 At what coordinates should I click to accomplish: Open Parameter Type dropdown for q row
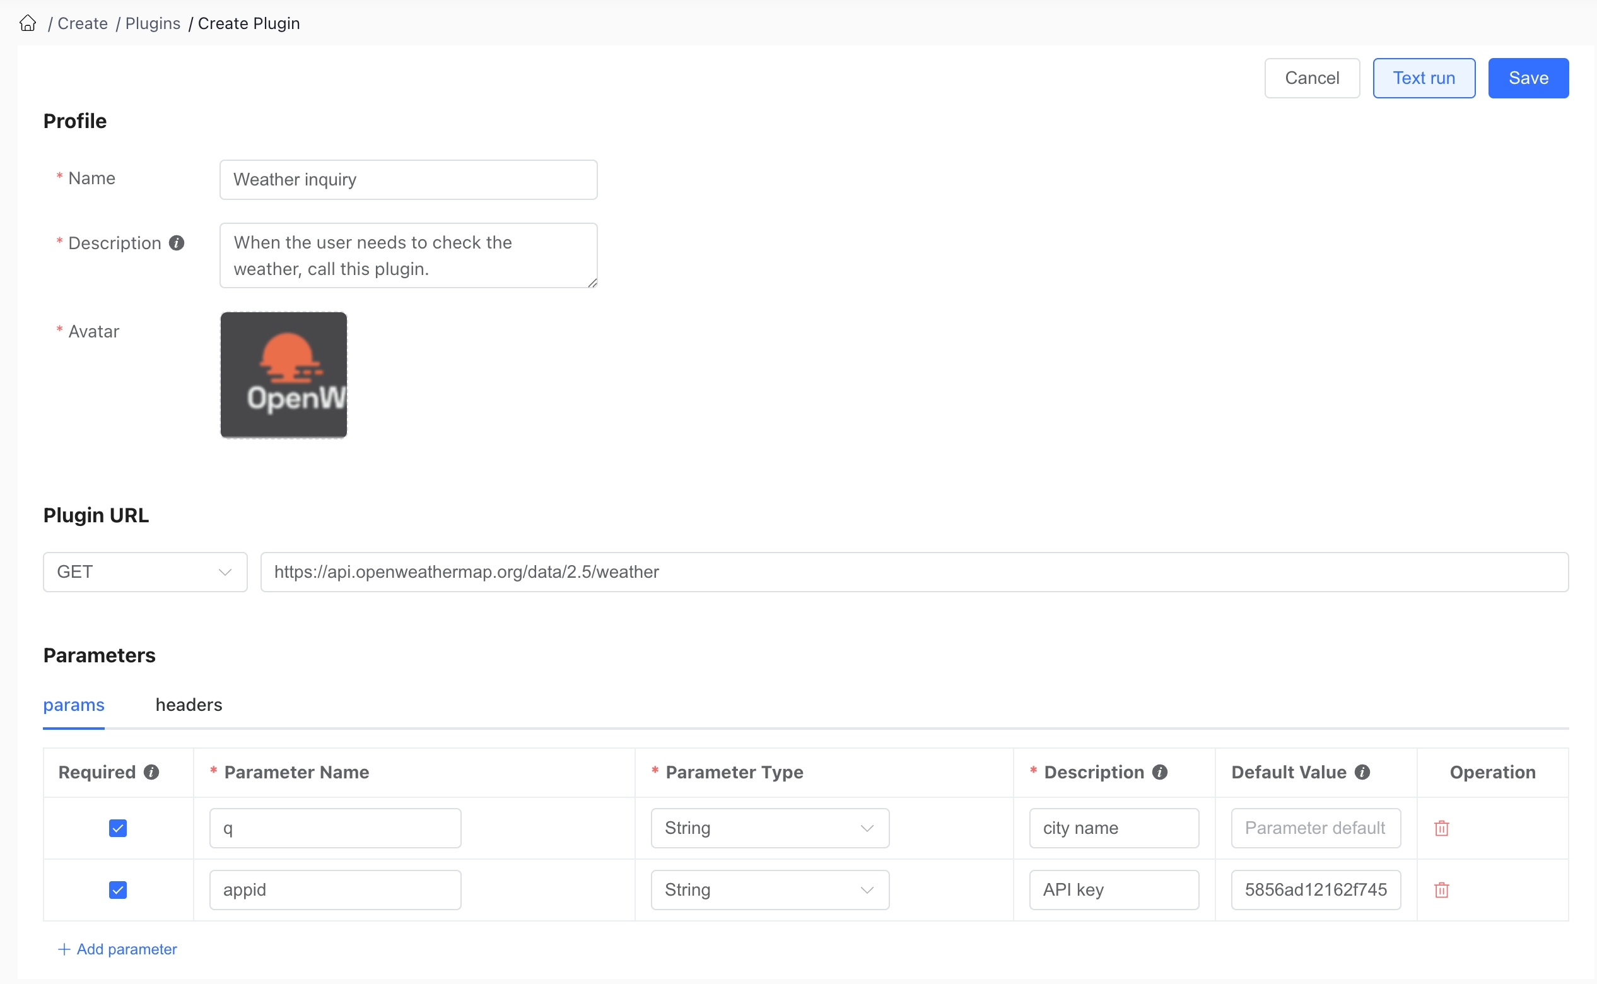tap(770, 828)
